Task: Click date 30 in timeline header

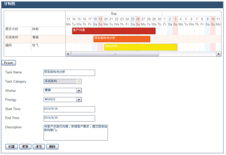Action: click(x=159, y=19)
